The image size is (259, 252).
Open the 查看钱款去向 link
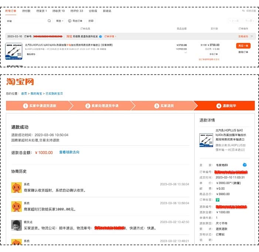(x=69, y=152)
